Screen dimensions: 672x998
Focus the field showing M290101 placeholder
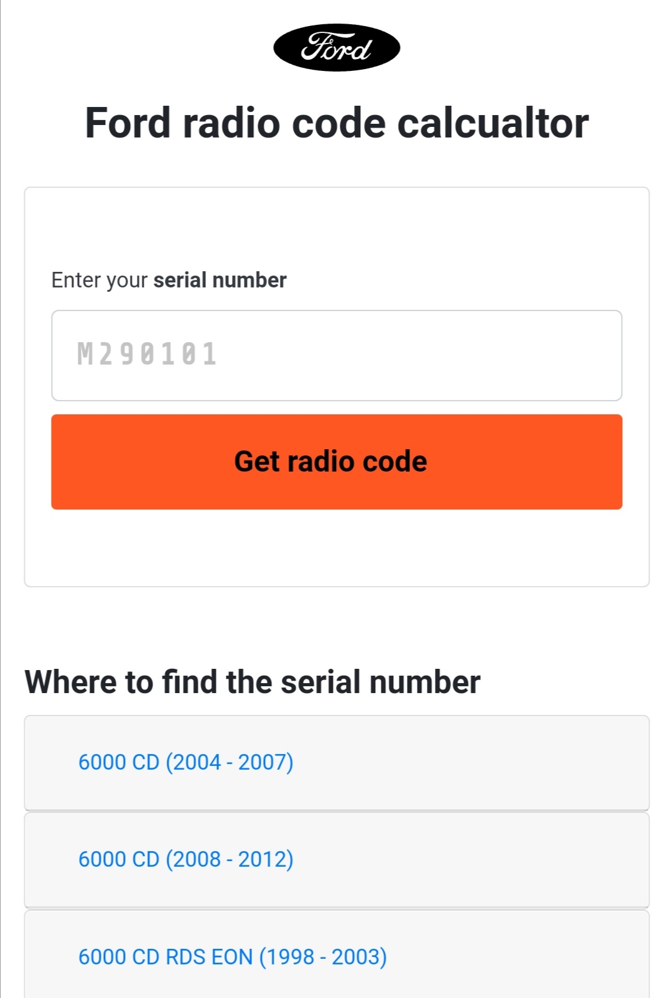pos(337,355)
